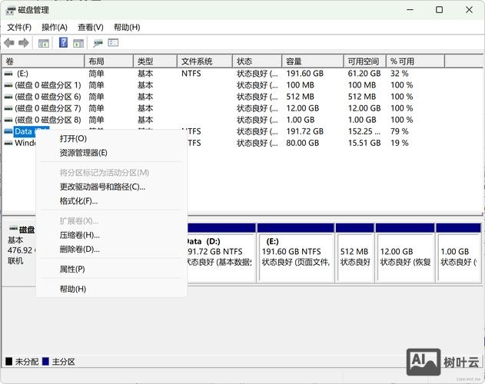Click 191.72 GB capacity cell in list
Viewport: 485px width, 384px height.
[304, 131]
